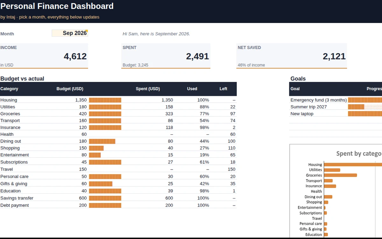The image size is (382, 239).
Task: Select the Summer trip 2027 goal
Action: pos(308,107)
